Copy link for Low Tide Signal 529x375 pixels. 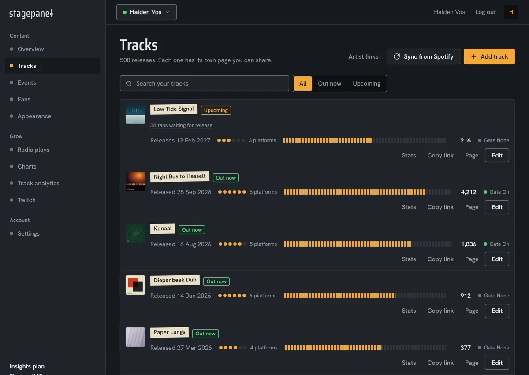440,155
